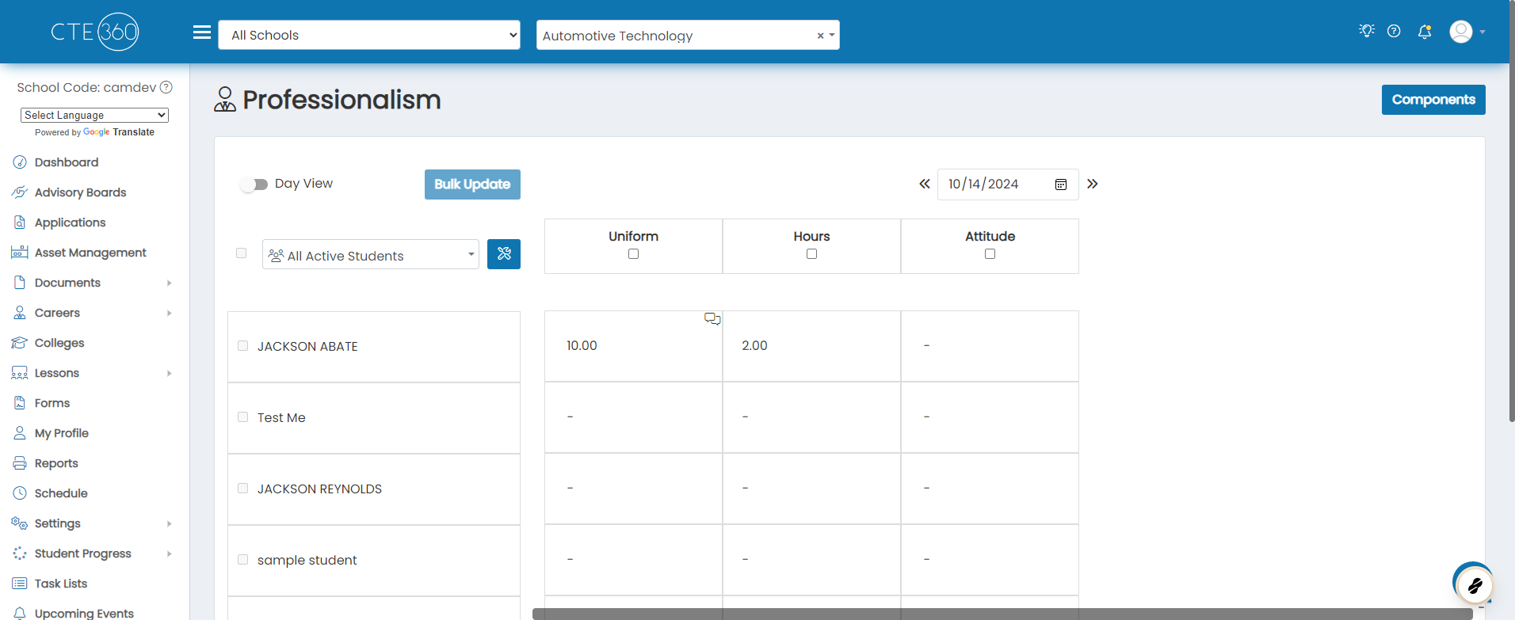Open Upcoming Events page
Viewport: 1515px width, 620px height.
tap(84, 613)
